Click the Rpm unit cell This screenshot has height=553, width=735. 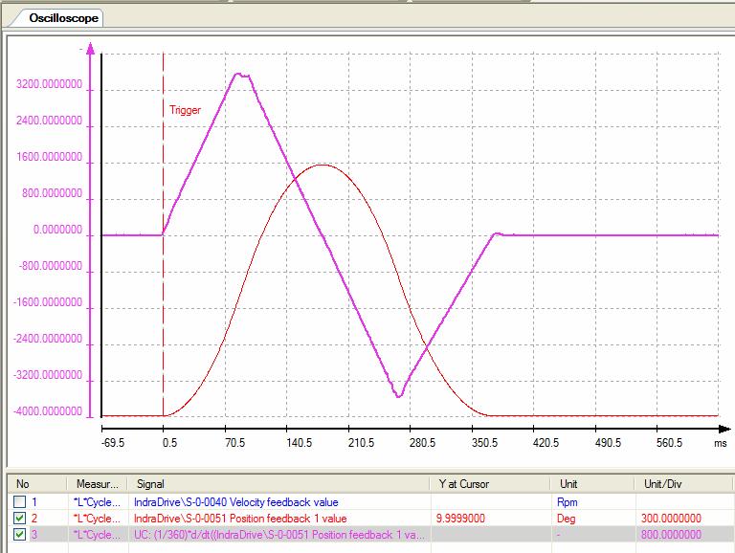click(568, 502)
